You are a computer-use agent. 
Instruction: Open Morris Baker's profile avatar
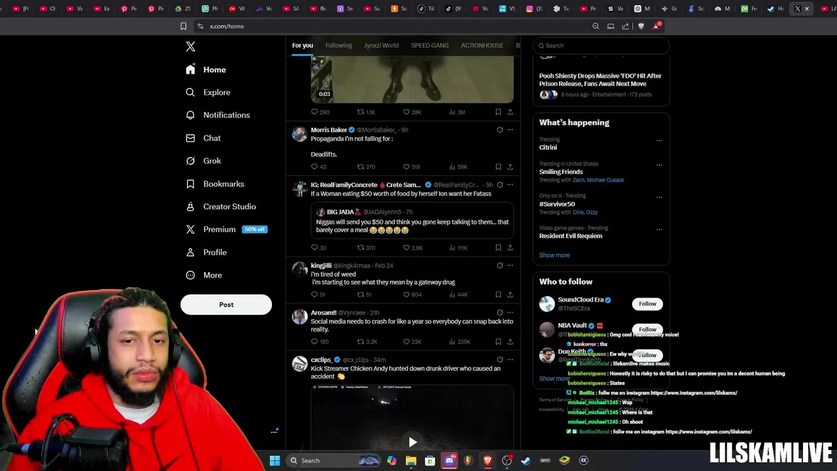pyautogui.click(x=299, y=134)
